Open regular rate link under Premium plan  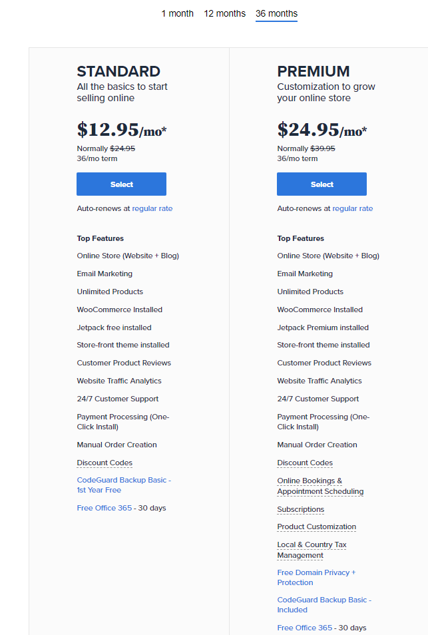pos(352,208)
